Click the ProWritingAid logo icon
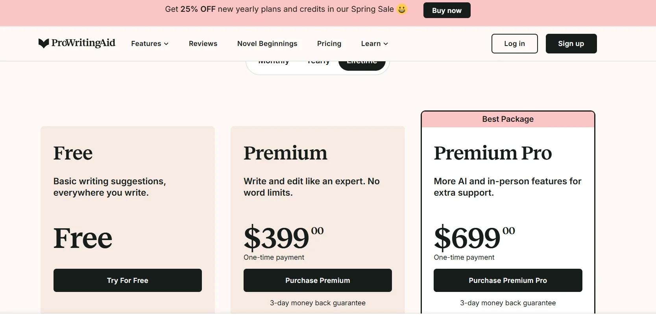The width and height of the screenshot is (656, 321). (x=44, y=43)
